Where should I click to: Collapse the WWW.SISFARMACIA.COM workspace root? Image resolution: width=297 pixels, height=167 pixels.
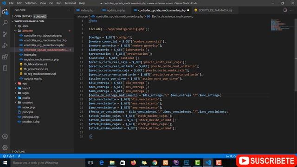tap(29, 21)
